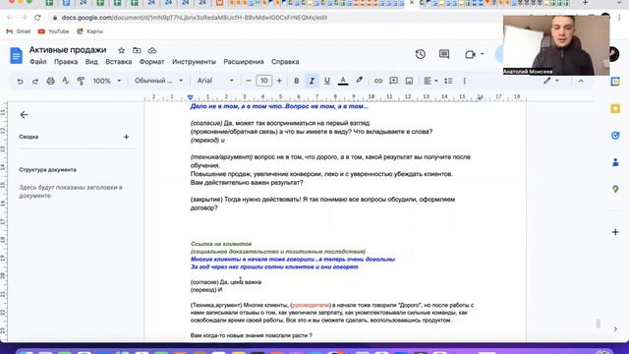Screen dimensions: 629x354
Task: Close the document outline with back arrow
Action: coord(24,115)
